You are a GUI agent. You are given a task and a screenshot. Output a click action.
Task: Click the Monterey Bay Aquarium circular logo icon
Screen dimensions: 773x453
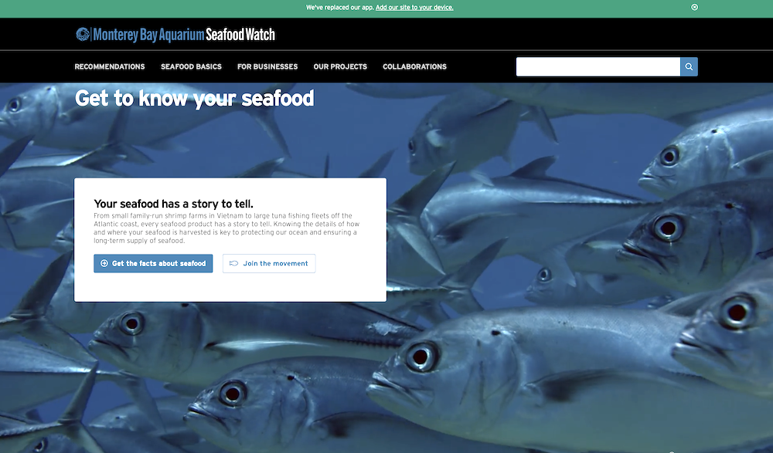pyautogui.click(x=83, y=34)
